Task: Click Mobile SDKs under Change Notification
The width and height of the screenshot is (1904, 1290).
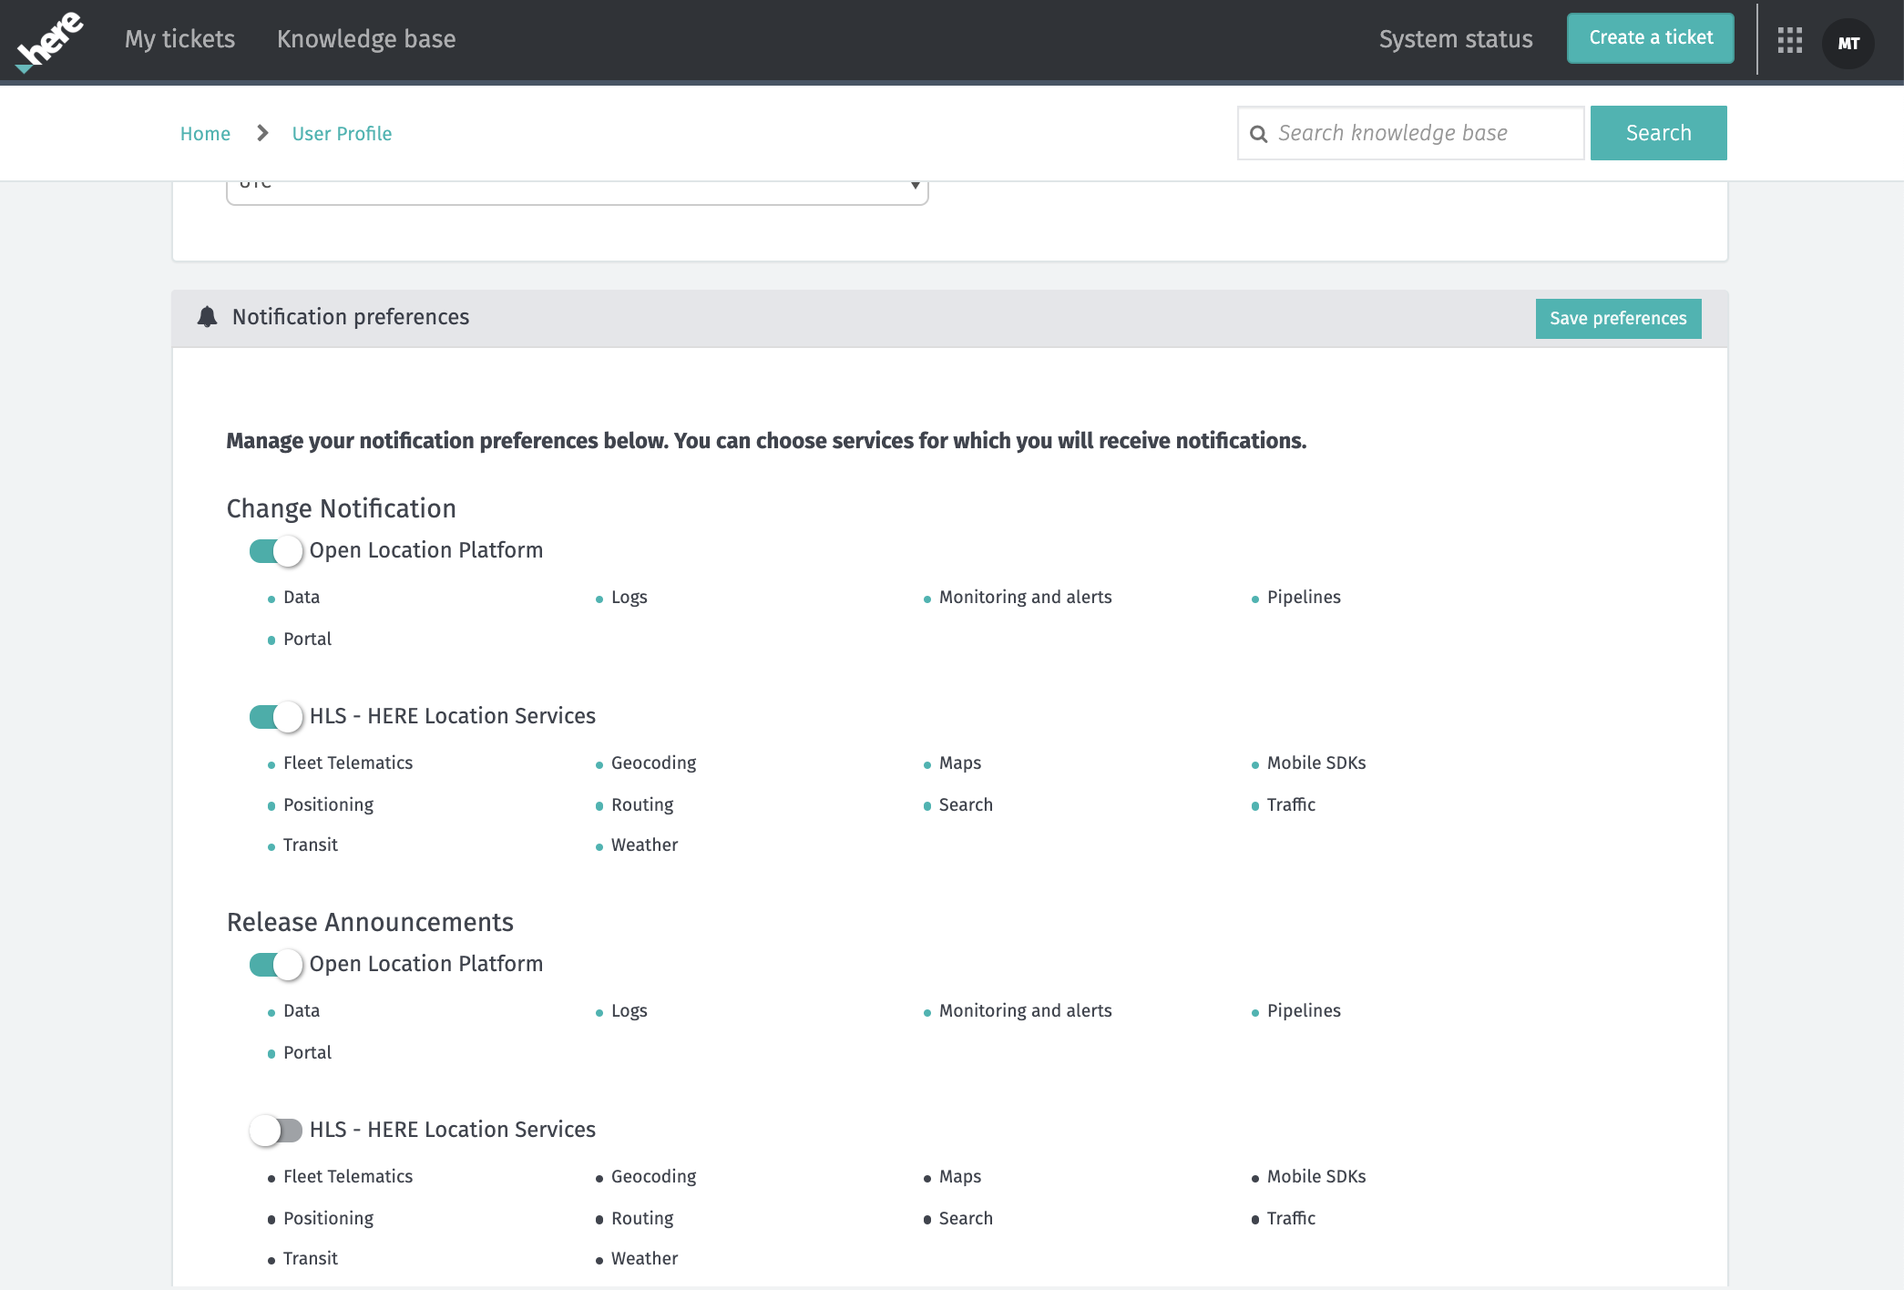Action: tap(1316, 763)
